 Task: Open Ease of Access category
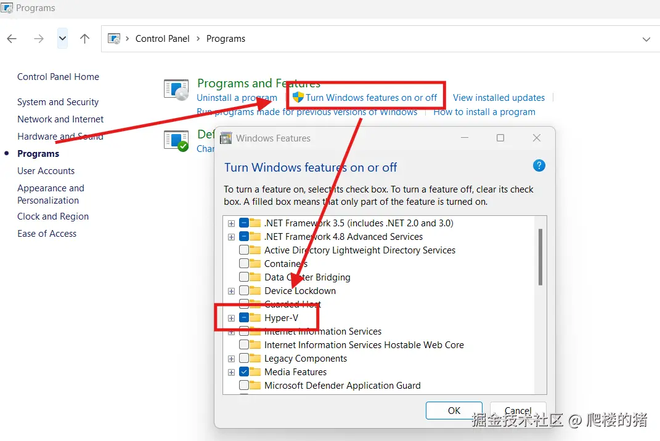[47, 234]
